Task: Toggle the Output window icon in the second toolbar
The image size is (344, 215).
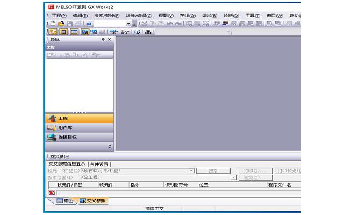Action: click(74, 32)
